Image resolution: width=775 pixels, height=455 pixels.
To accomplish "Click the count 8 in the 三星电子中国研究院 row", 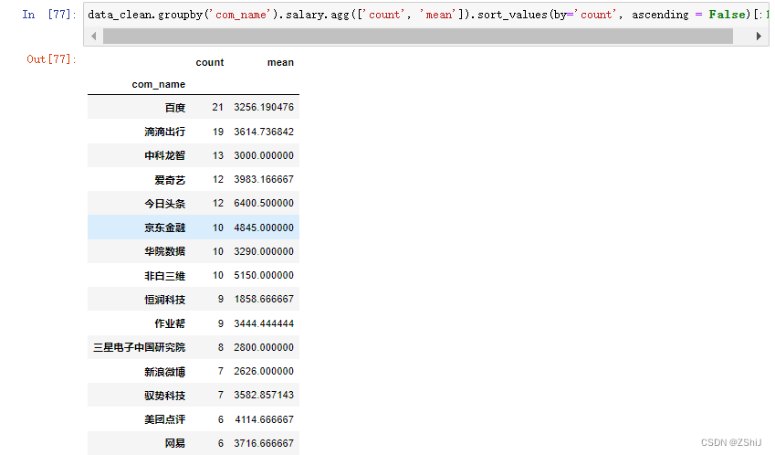I will coord(221,347).
